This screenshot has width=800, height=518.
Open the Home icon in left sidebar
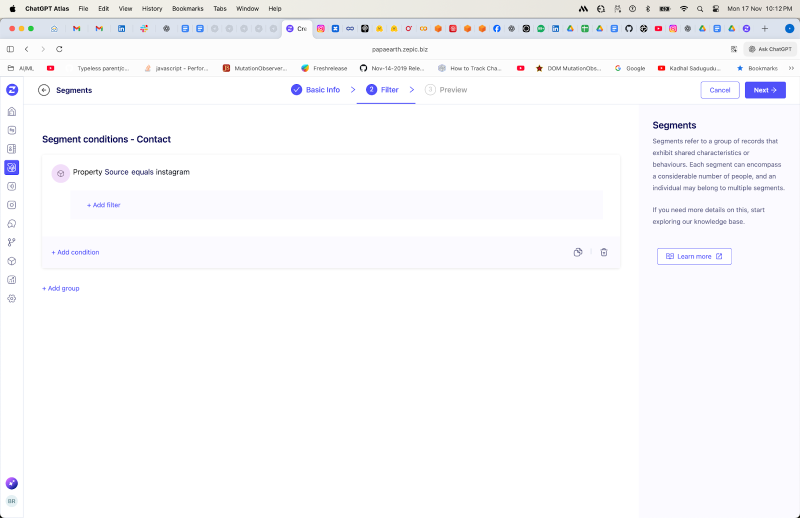tap(12, 111)
